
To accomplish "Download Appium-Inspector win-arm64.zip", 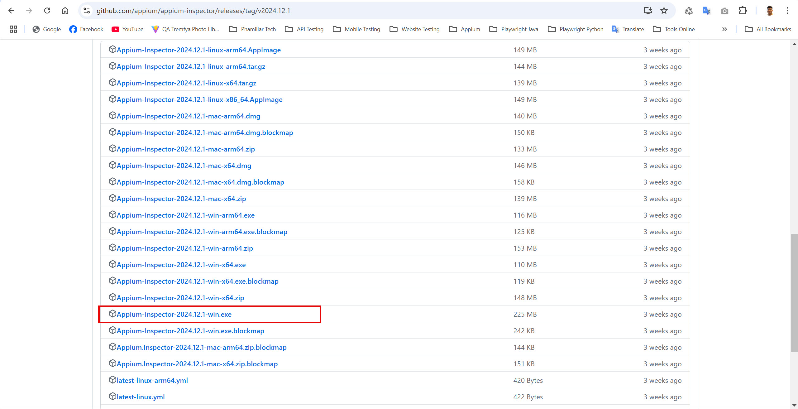I will [185, 248].
